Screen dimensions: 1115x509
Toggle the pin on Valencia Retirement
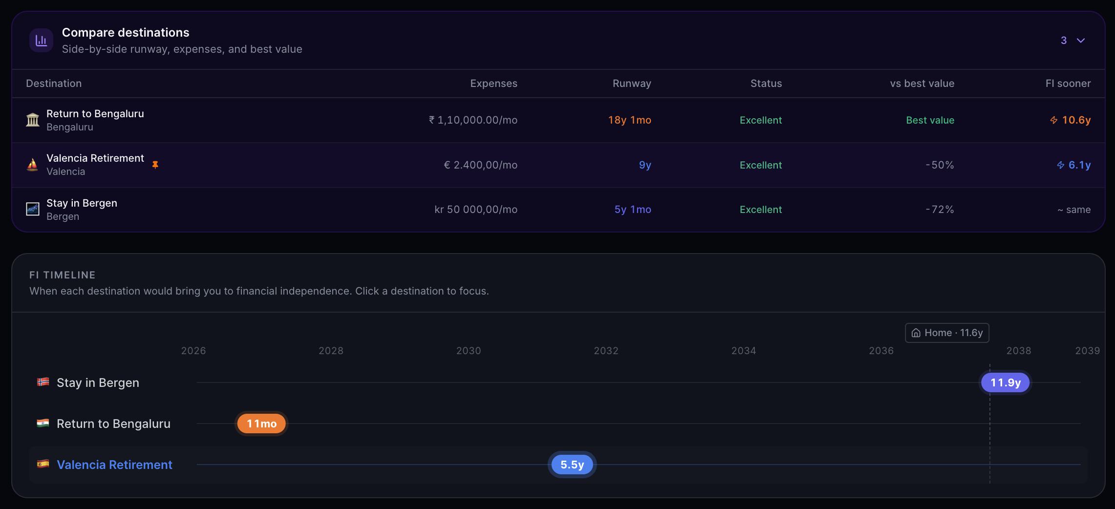(155, 165)
